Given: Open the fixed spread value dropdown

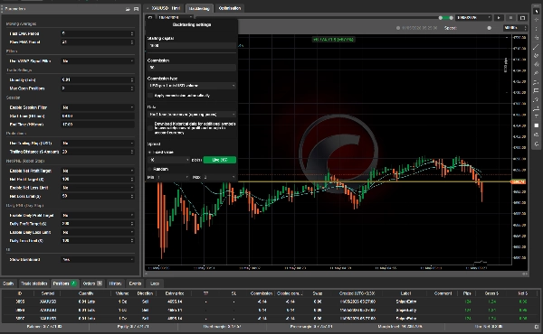Looking at the screenshot, I should click(x=169, y=160).
